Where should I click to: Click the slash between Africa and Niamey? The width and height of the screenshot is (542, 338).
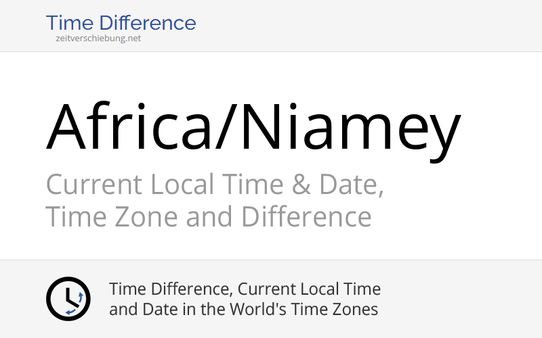[224, 128]
